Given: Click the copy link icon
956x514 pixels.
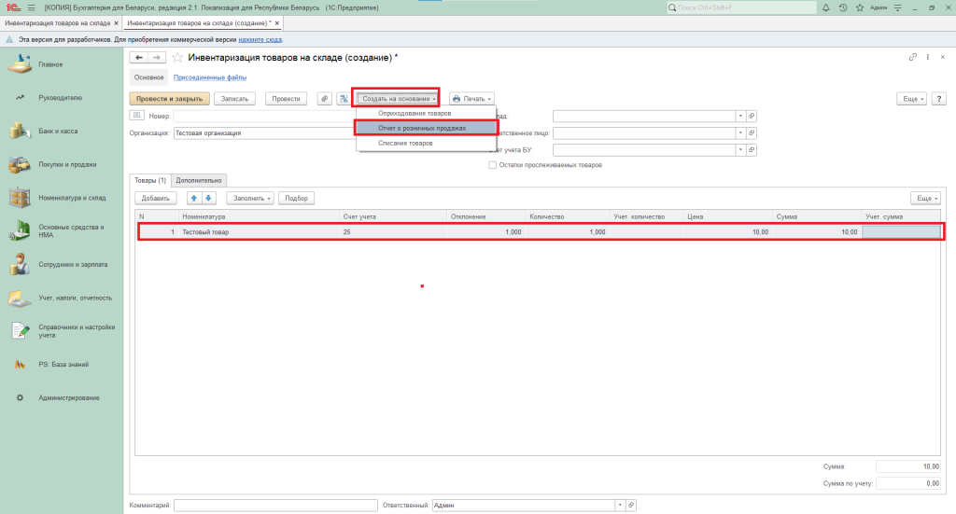Looking at the screenshot, I should point(912,58).
